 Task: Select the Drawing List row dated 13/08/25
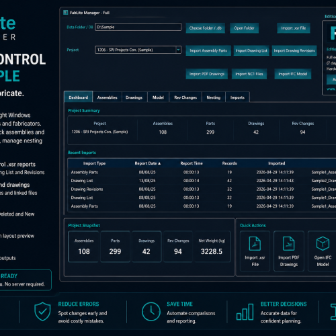coord(202,181)
